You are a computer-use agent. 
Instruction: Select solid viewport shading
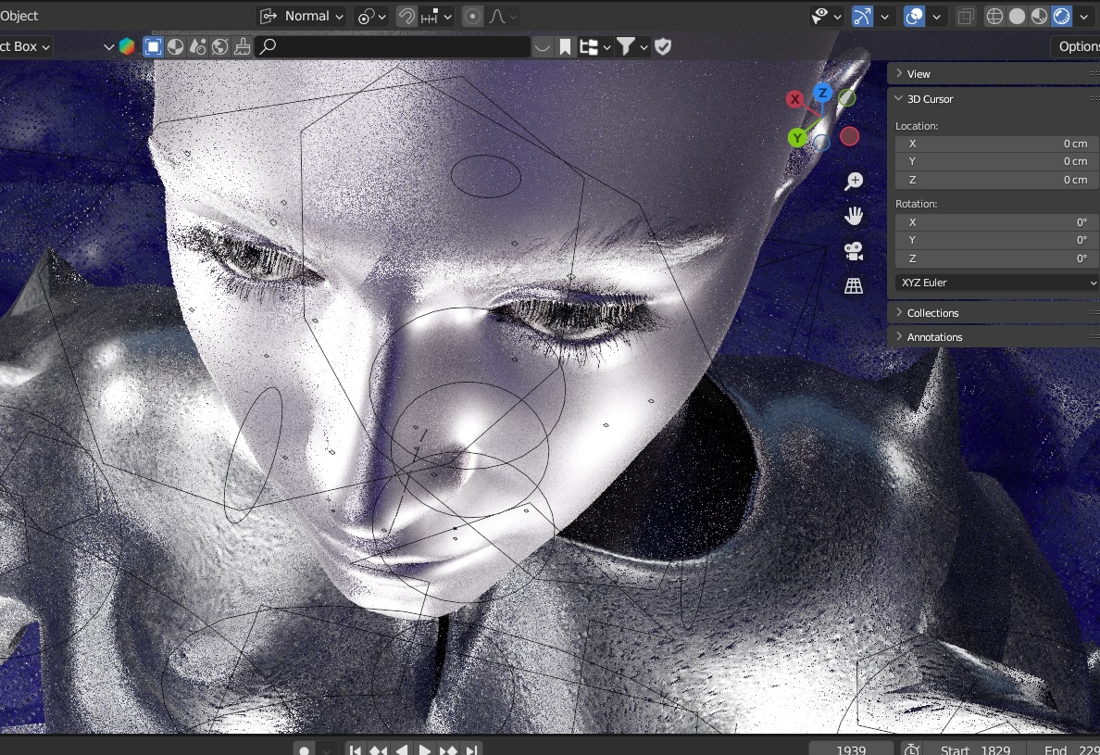click(1017, 16)
